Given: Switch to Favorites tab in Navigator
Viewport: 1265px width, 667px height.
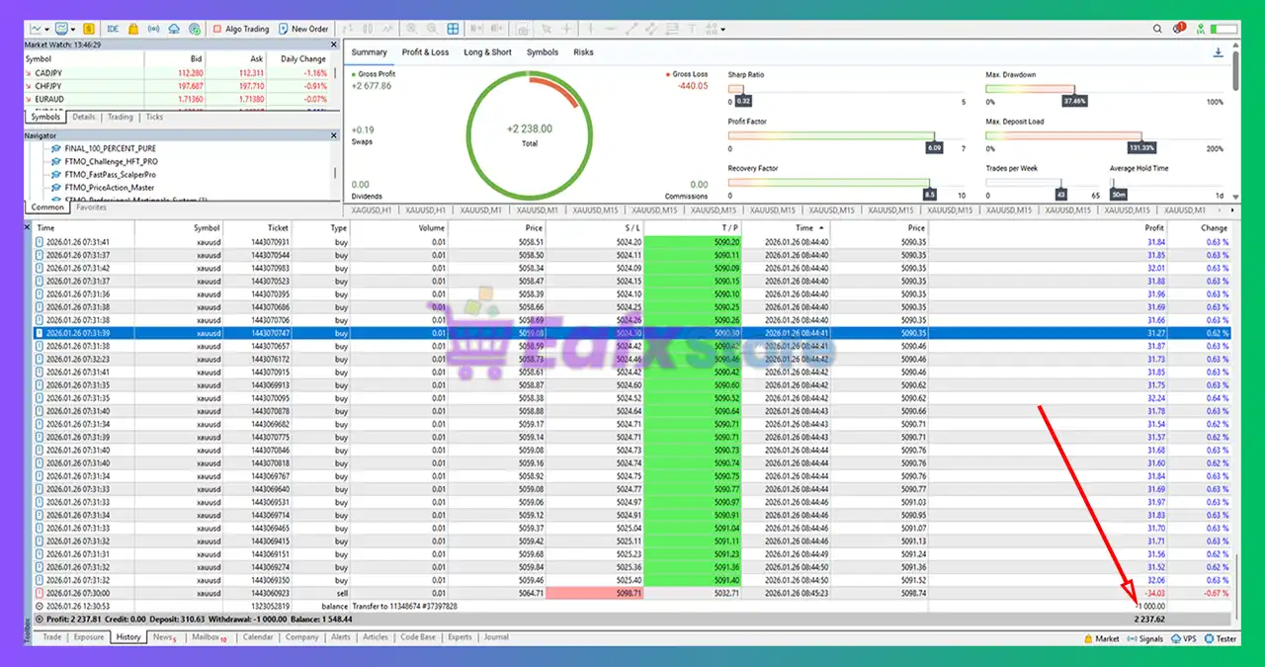Looking at the screenshot, I should pos(91,208).
